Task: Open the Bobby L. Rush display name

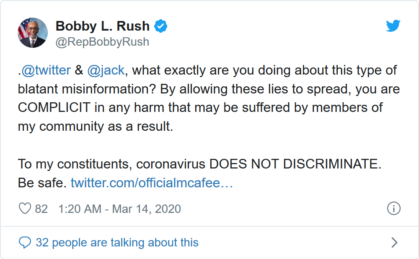Action: click(102, 26)
